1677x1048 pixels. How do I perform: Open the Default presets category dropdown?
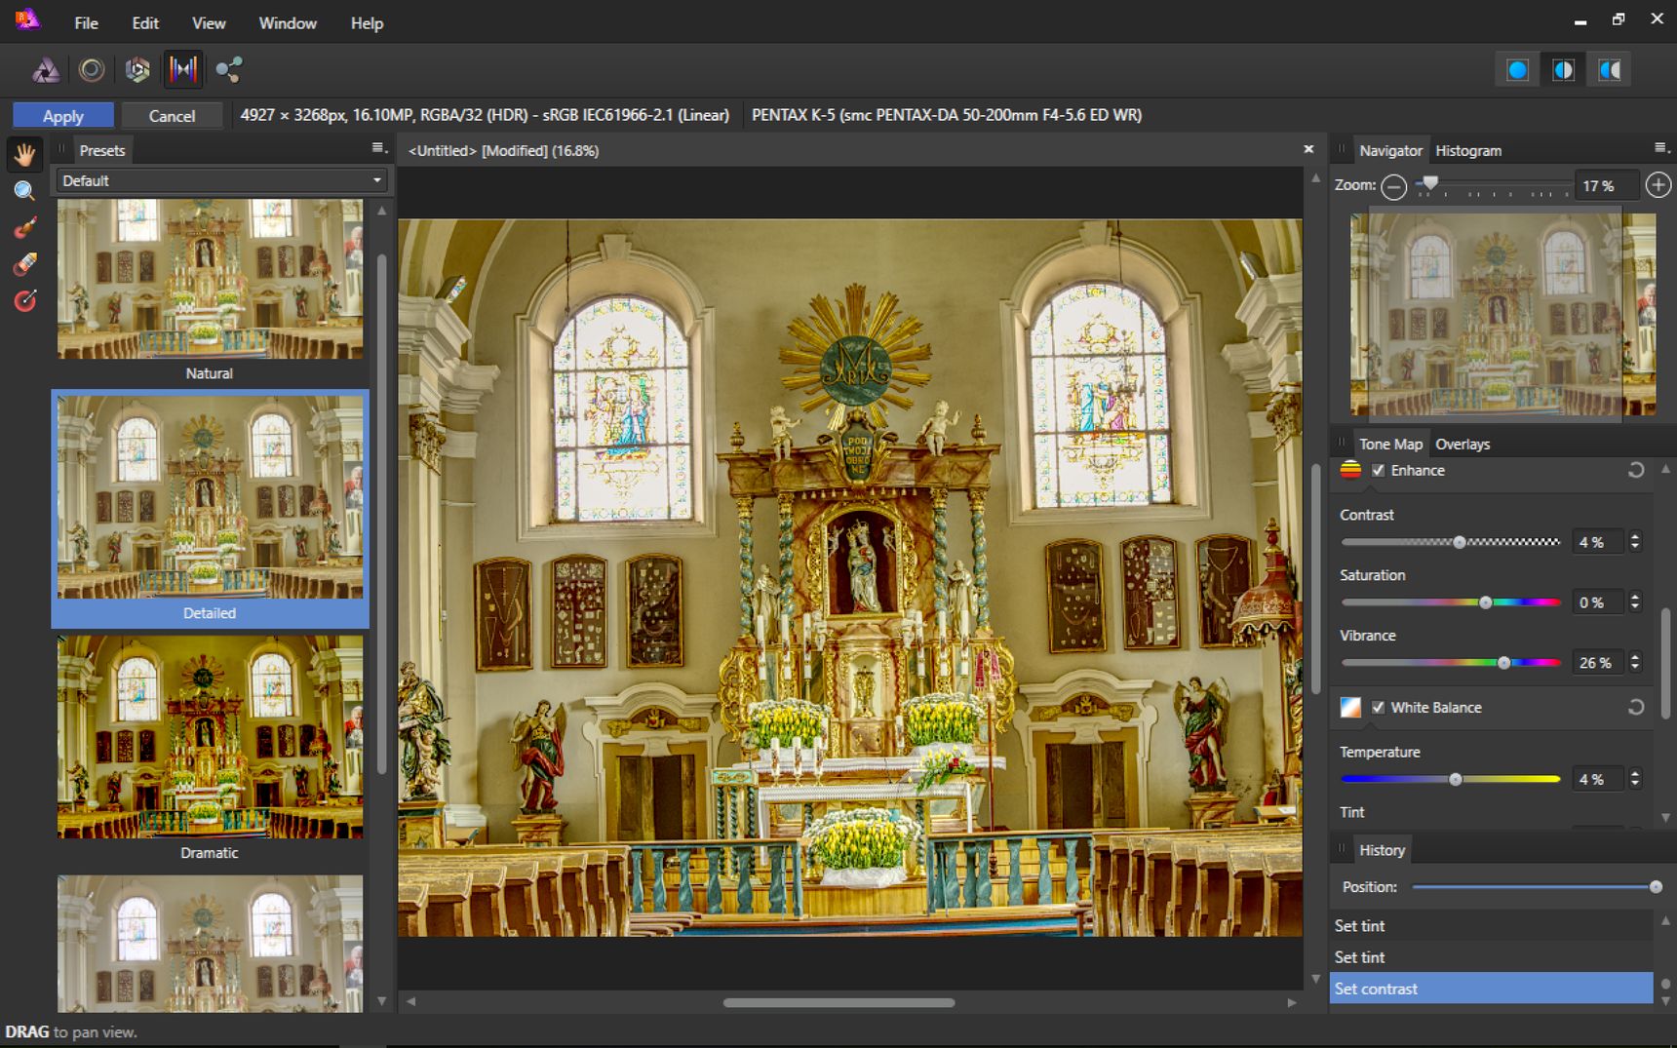[221, 180]
